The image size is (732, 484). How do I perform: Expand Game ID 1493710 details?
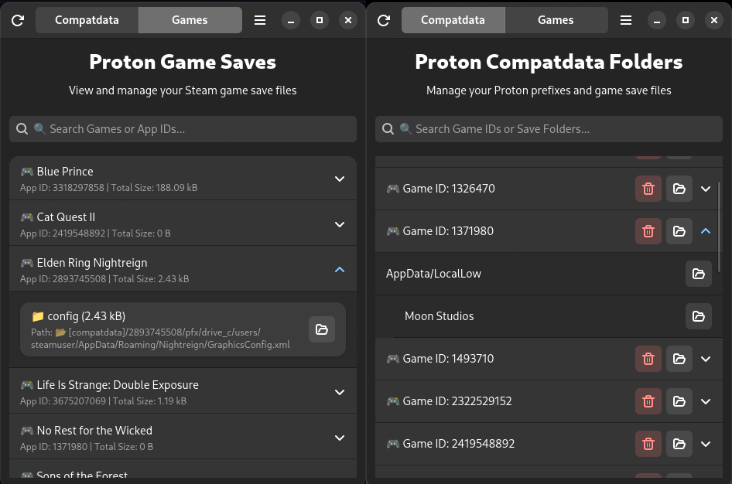705,359
